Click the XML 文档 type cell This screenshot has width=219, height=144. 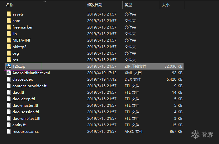click(133, 73)
